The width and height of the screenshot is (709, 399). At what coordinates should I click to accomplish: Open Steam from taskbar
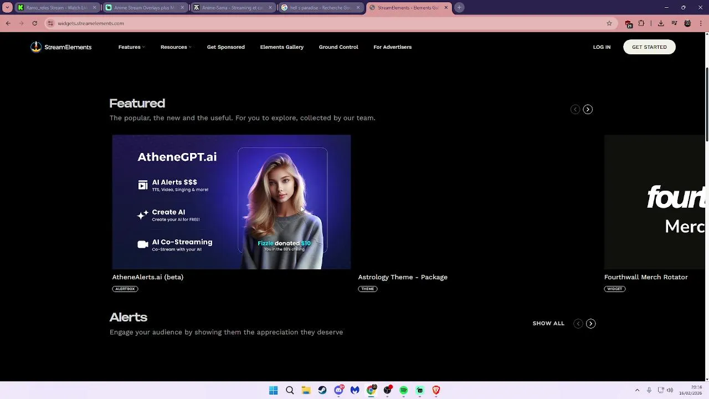[322, 391]
